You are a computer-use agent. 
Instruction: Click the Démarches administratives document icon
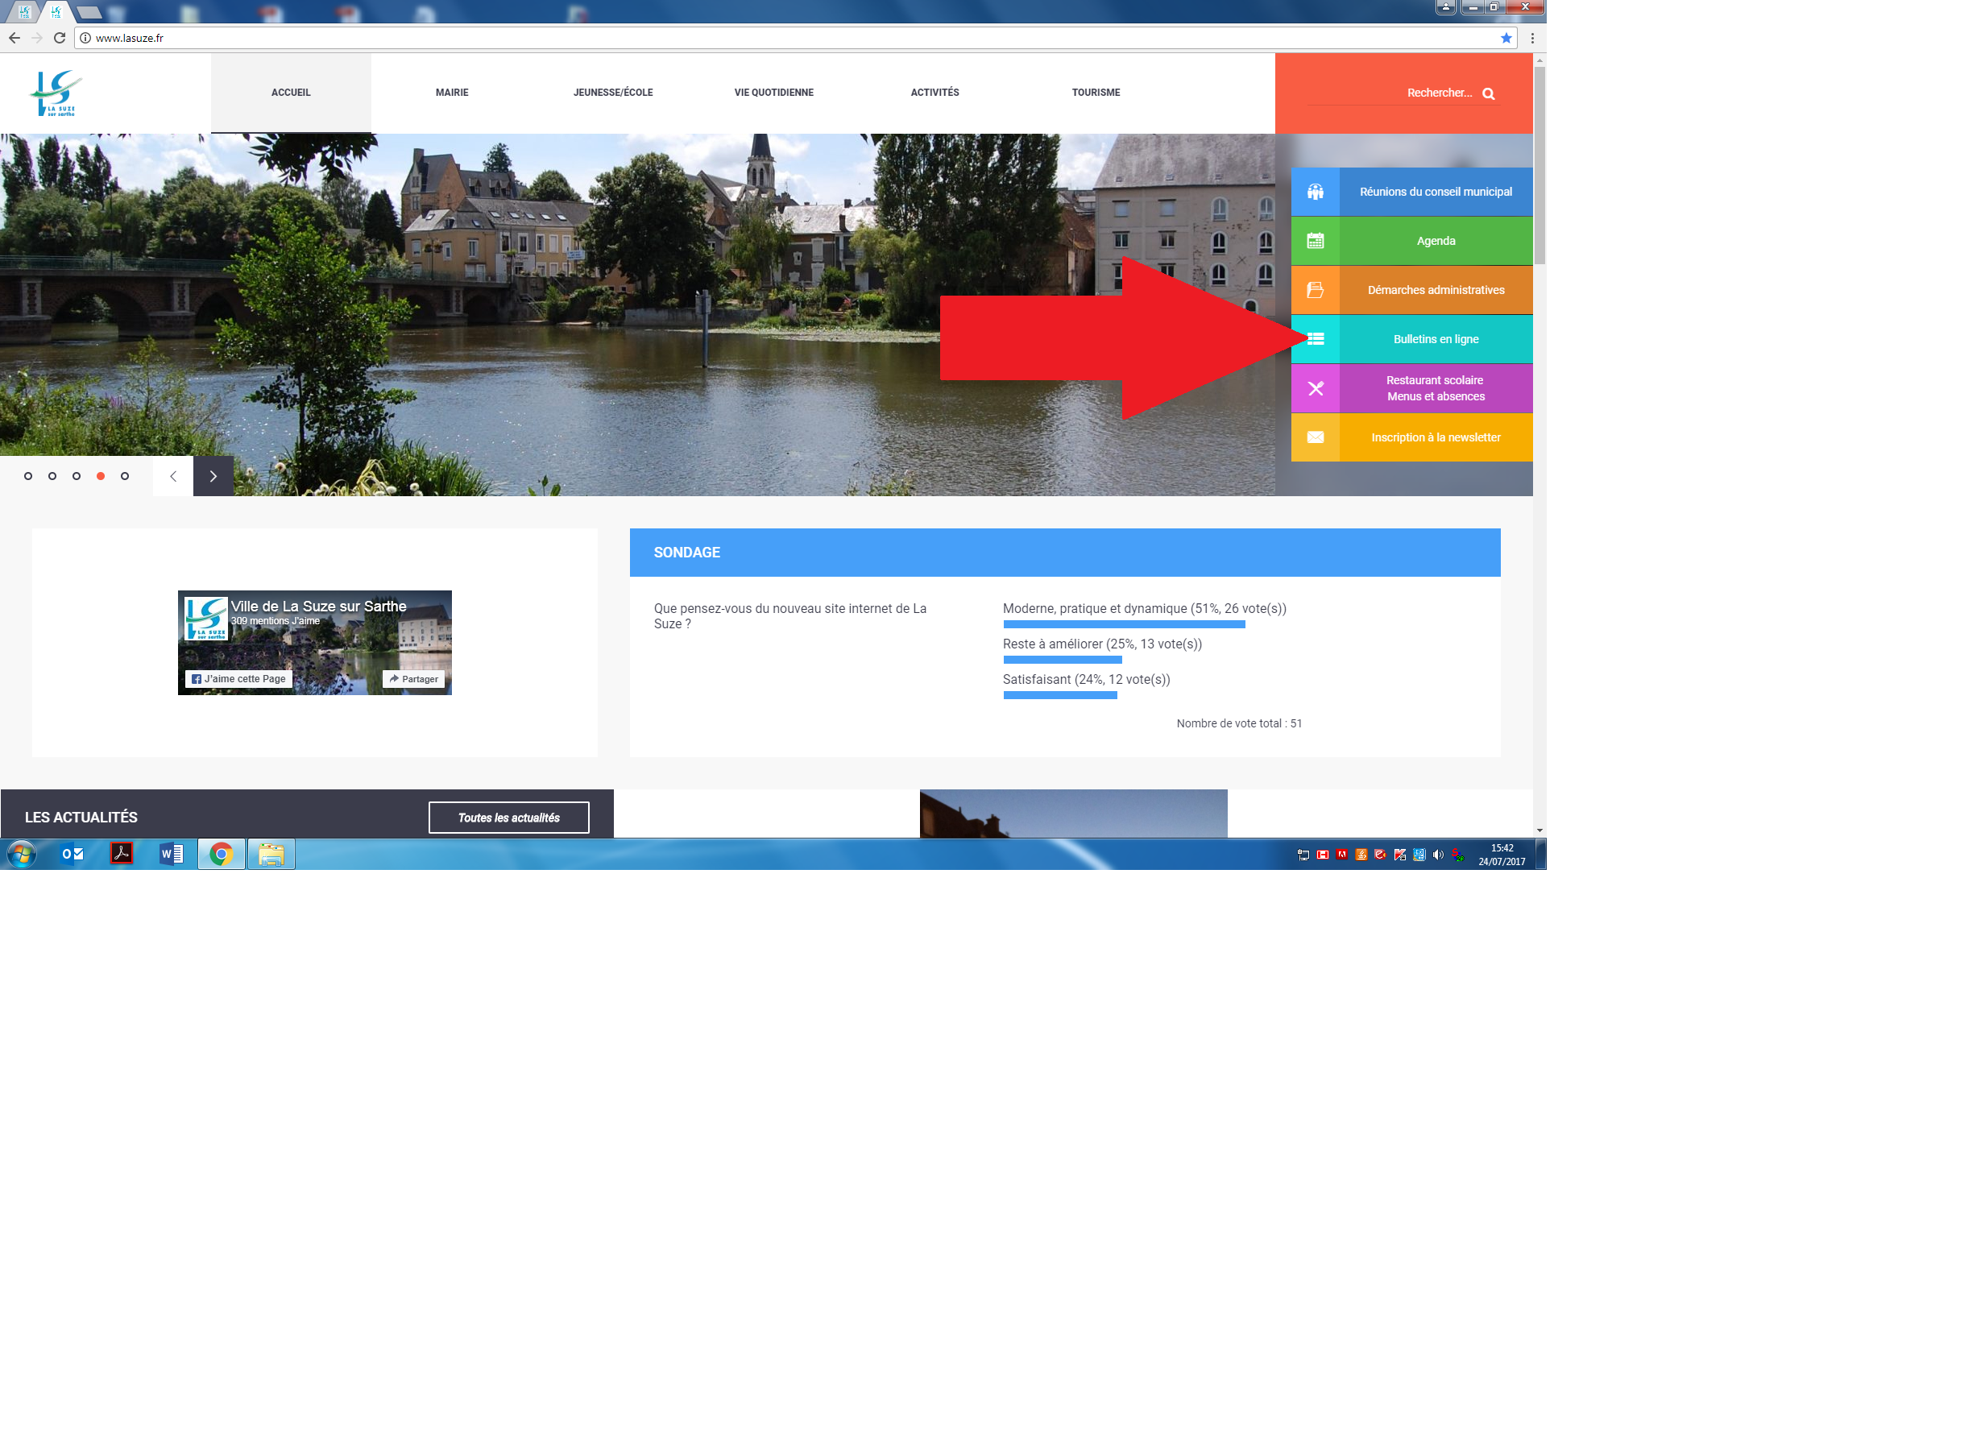(x=1315, y=290)
